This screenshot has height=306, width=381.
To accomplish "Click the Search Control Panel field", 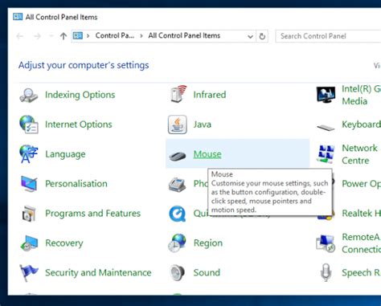I will click(x=328, y=36).
